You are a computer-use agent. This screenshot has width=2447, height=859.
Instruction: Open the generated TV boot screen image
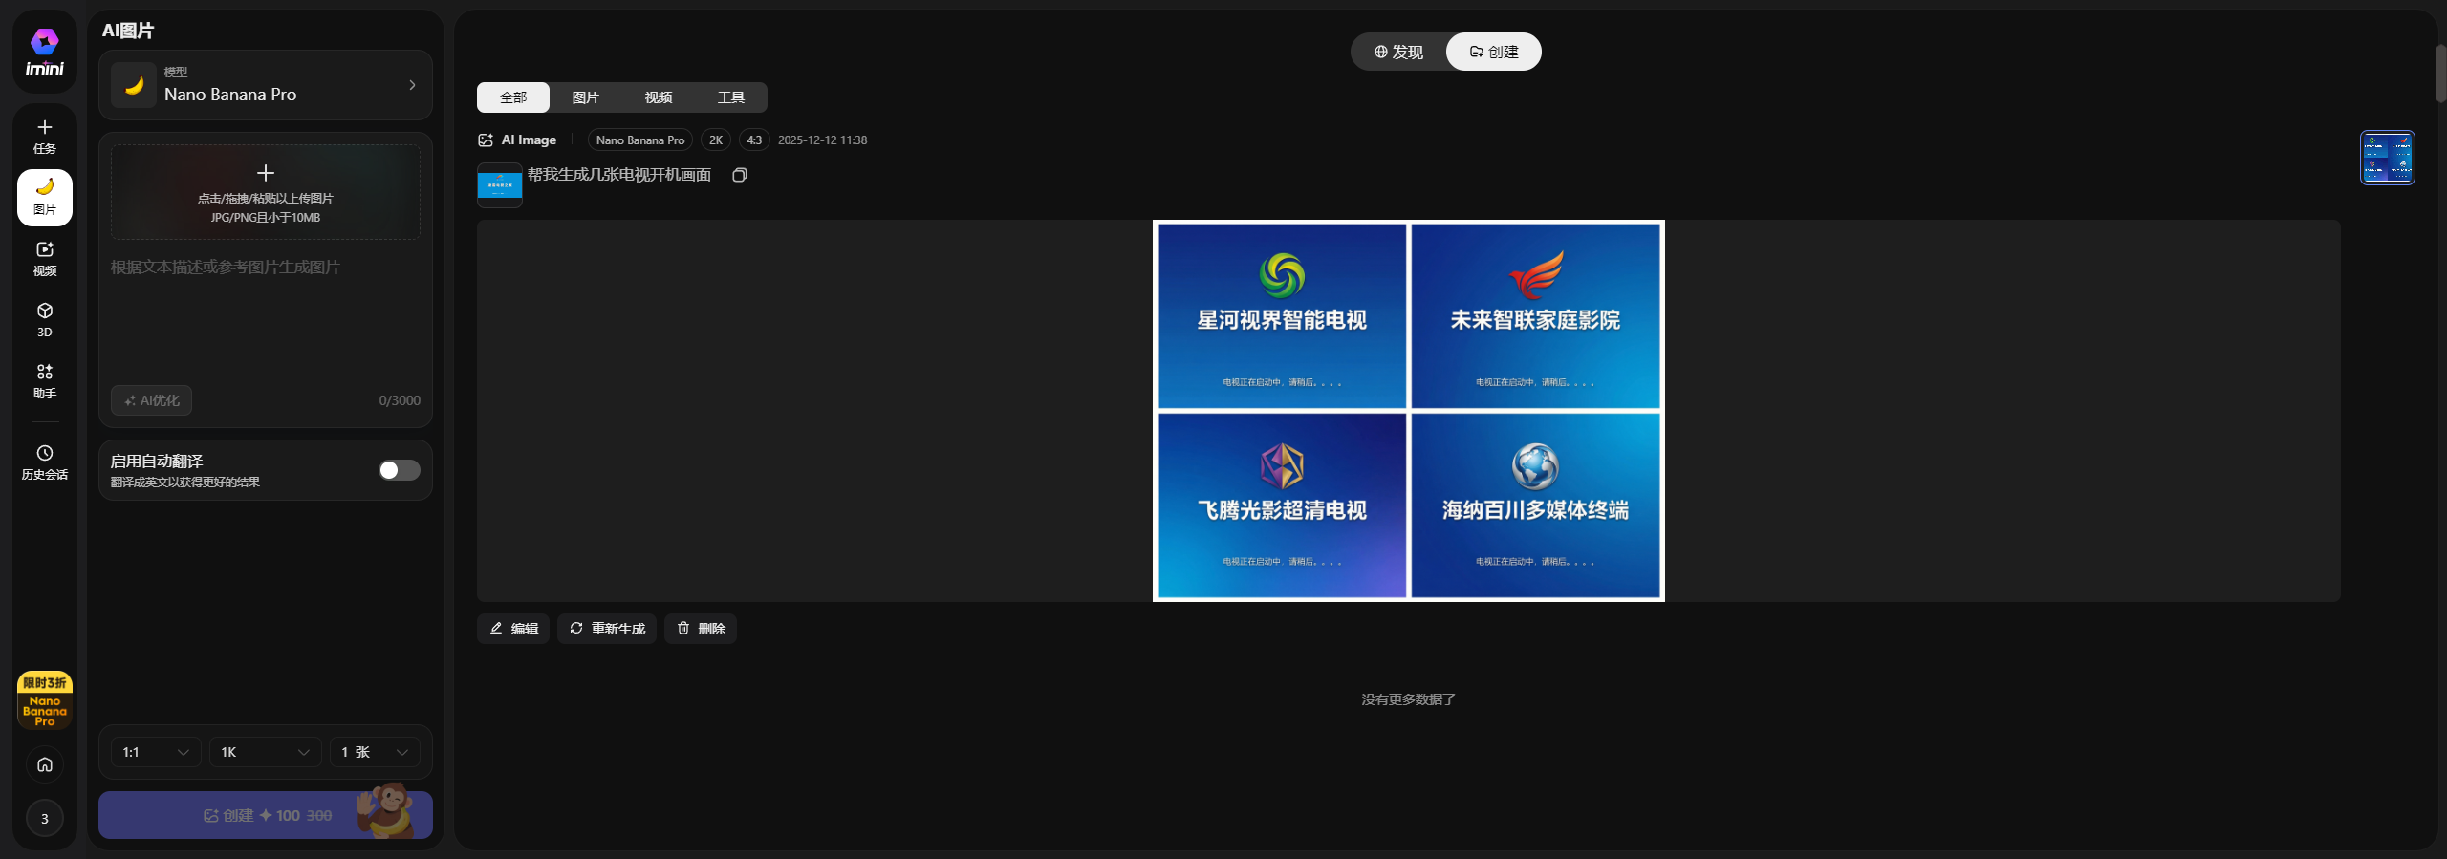coord(1408,411)
